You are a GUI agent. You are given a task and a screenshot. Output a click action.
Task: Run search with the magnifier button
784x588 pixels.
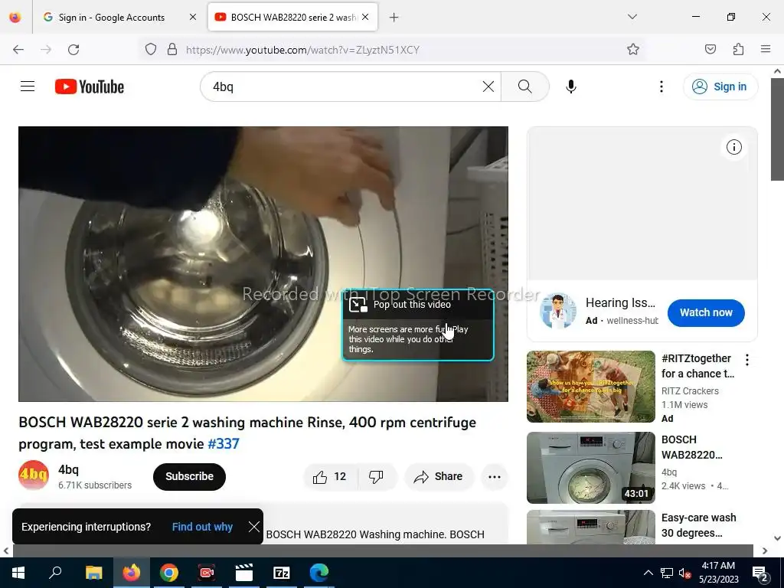525,87
